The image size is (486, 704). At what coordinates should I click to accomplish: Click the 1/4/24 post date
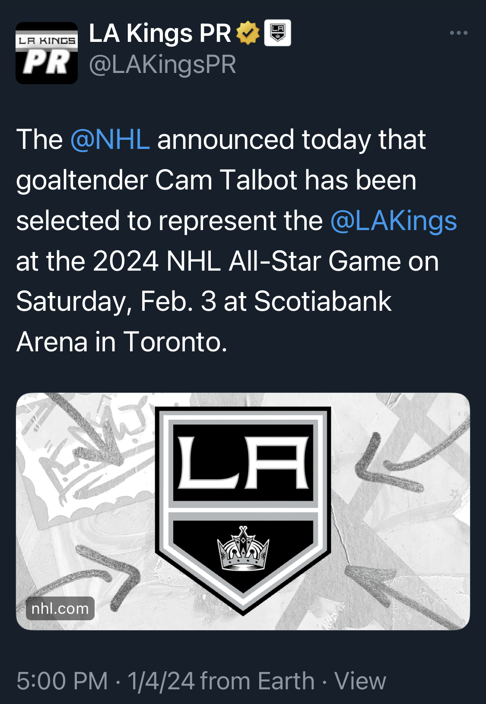(x=161, y=681)
